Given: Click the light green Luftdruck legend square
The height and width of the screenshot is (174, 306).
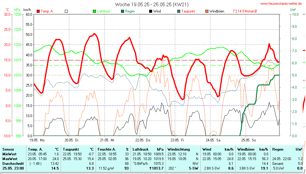Looking at the screenshot, I should (94, 11).
